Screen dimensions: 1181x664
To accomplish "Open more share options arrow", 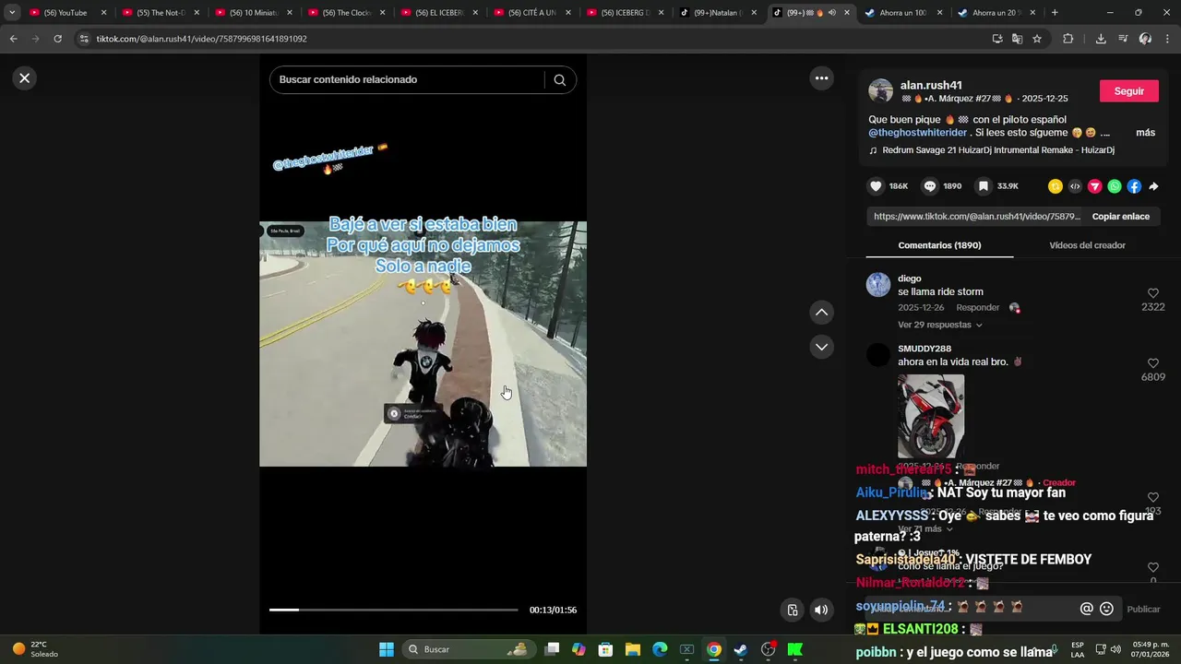I will [1153, 186].
